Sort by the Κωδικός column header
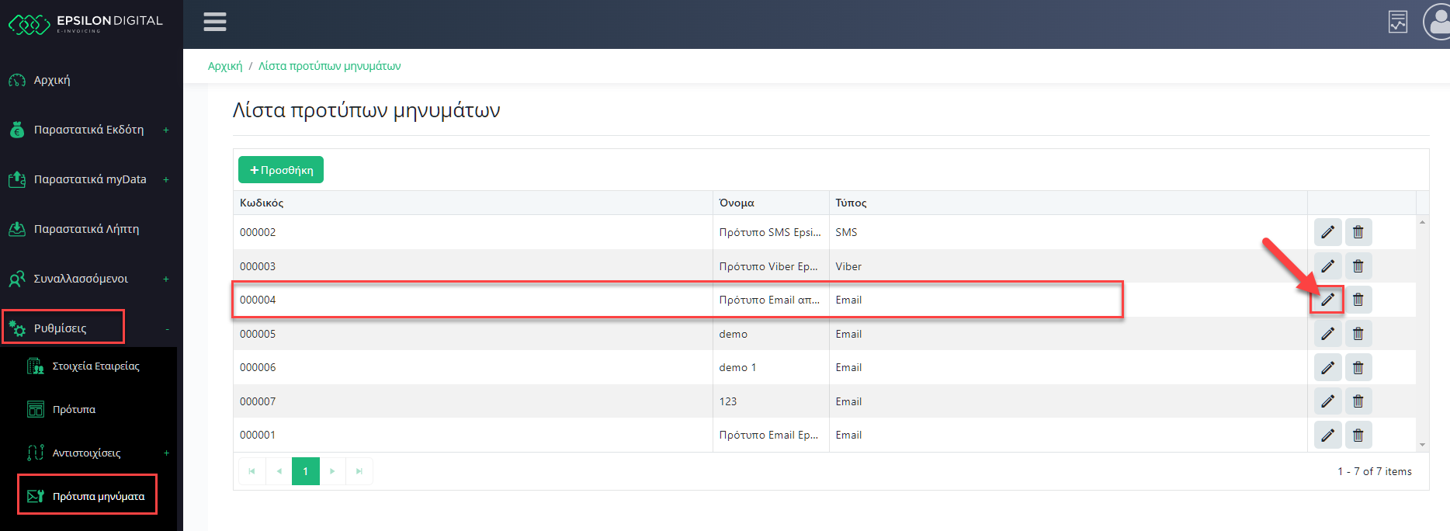 coord(262,203)
